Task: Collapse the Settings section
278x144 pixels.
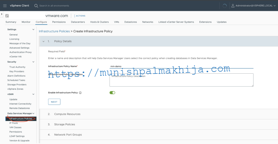Action: [x=33, y=29]
